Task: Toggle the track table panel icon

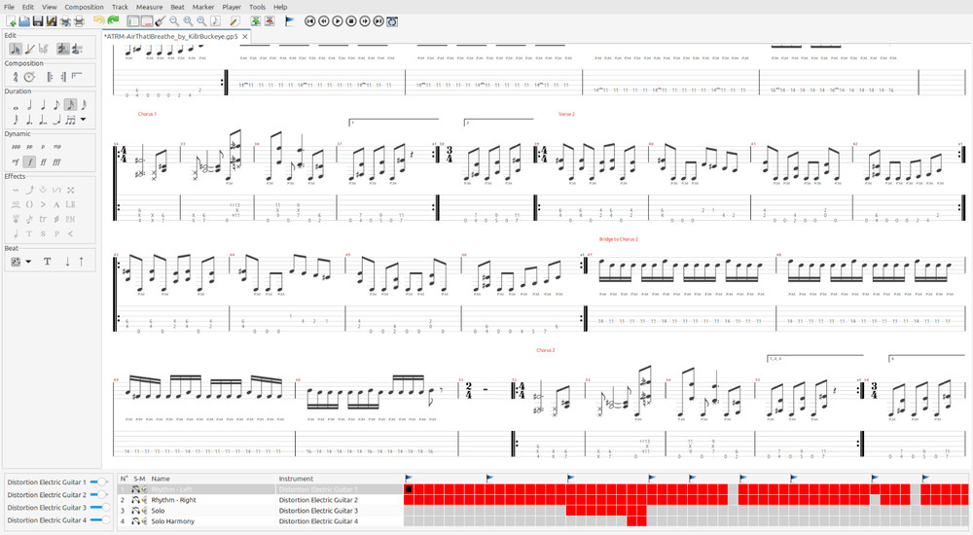Action: click(x=147, y=21)
